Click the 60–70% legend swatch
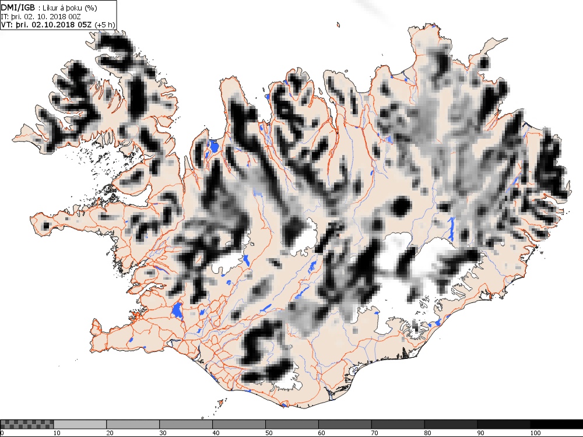Viewport: 583px width, 437px height. (x=345, y=424)
